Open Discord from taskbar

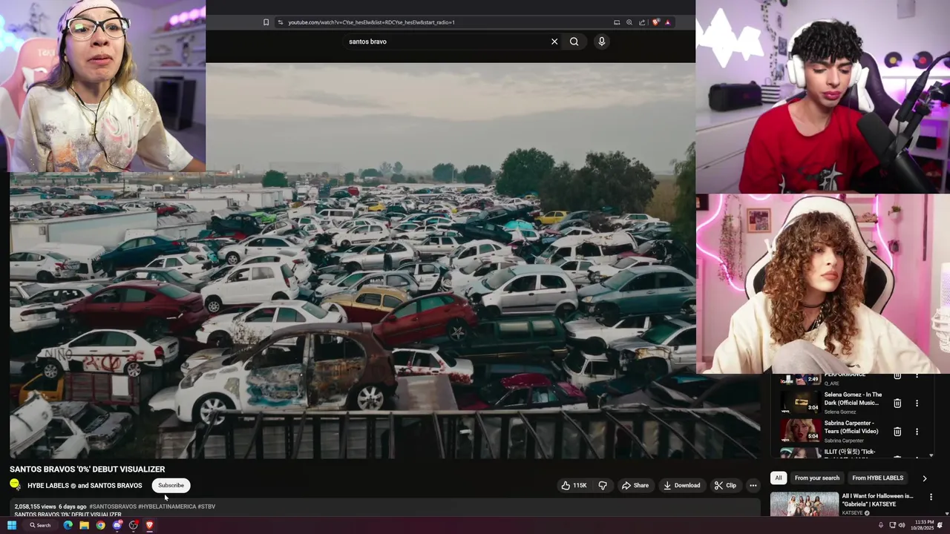117,525
